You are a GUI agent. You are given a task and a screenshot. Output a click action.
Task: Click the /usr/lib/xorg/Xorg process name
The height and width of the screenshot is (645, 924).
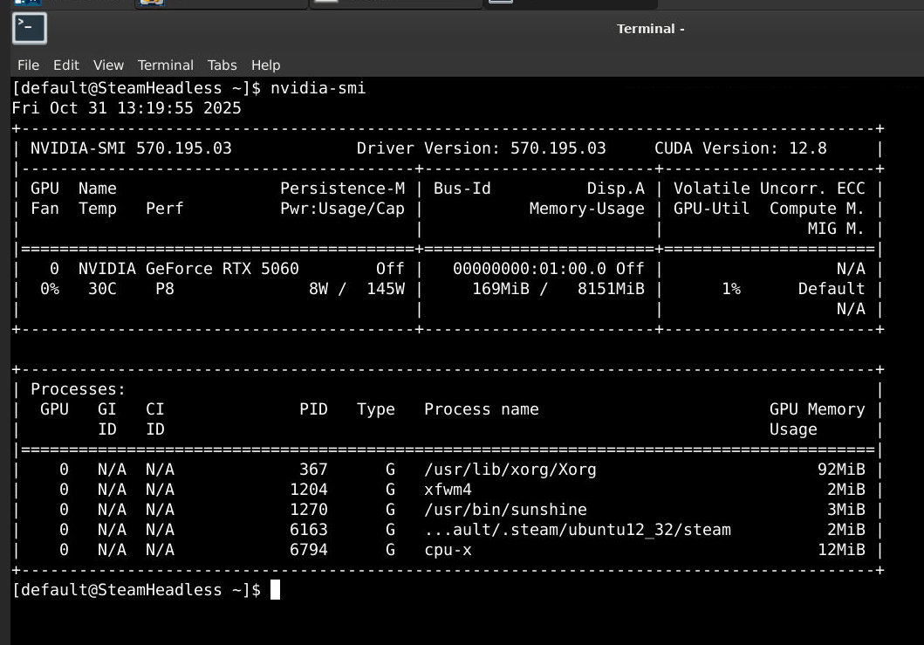510,470
